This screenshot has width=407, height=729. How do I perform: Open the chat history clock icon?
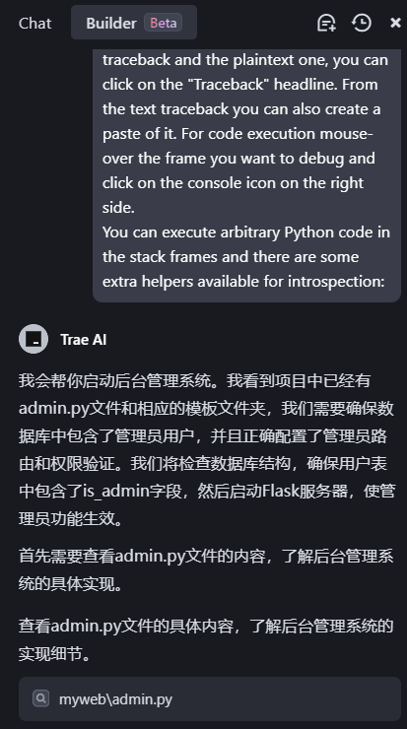362,23
